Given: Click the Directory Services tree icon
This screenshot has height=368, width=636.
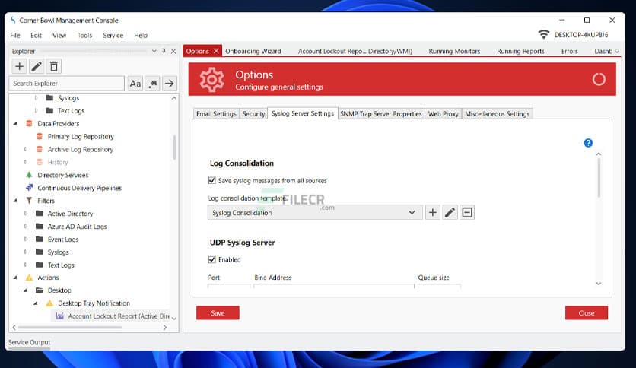Looking at the screenshot, I should 29,175.
